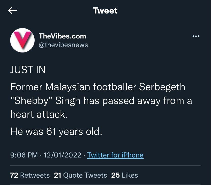The image size is (211, 185).
Task: Click the Former Malaysian footballer text
Action: 73,87
